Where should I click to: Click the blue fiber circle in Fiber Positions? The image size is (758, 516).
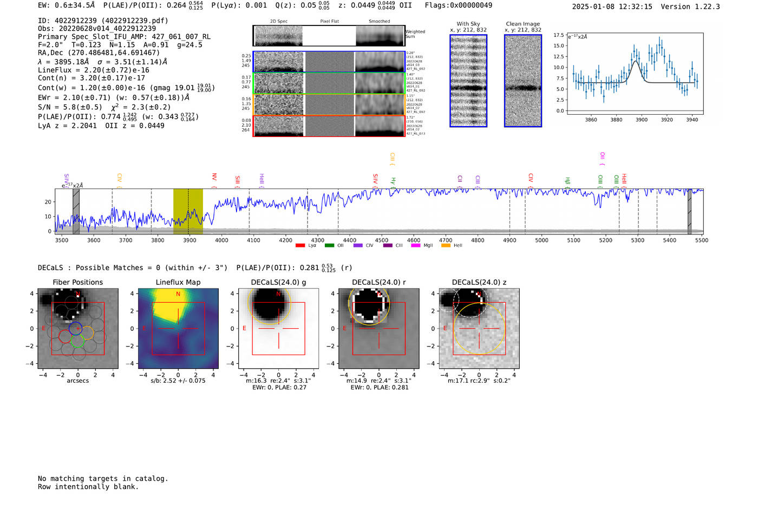tap(75, 328)
